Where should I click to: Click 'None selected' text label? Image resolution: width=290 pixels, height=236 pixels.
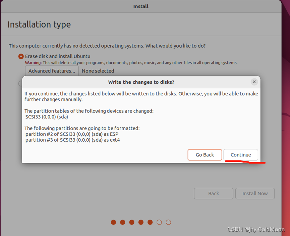[98, 71]
